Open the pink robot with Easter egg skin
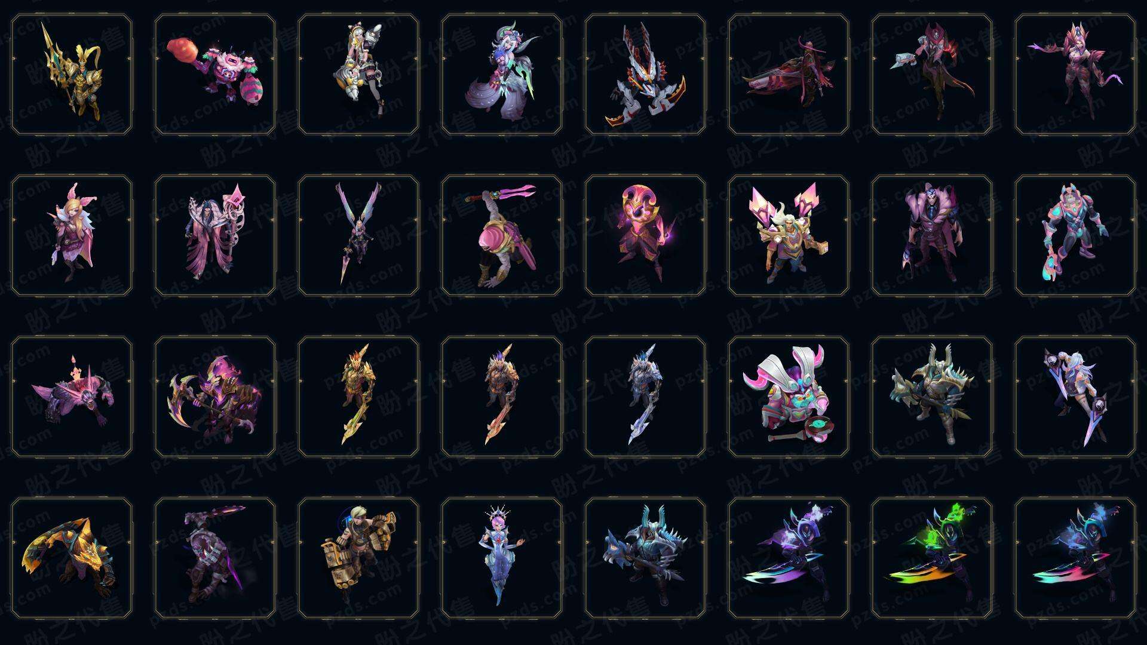The width and height of the screenshot is (1147, 645). click(215, 74)
